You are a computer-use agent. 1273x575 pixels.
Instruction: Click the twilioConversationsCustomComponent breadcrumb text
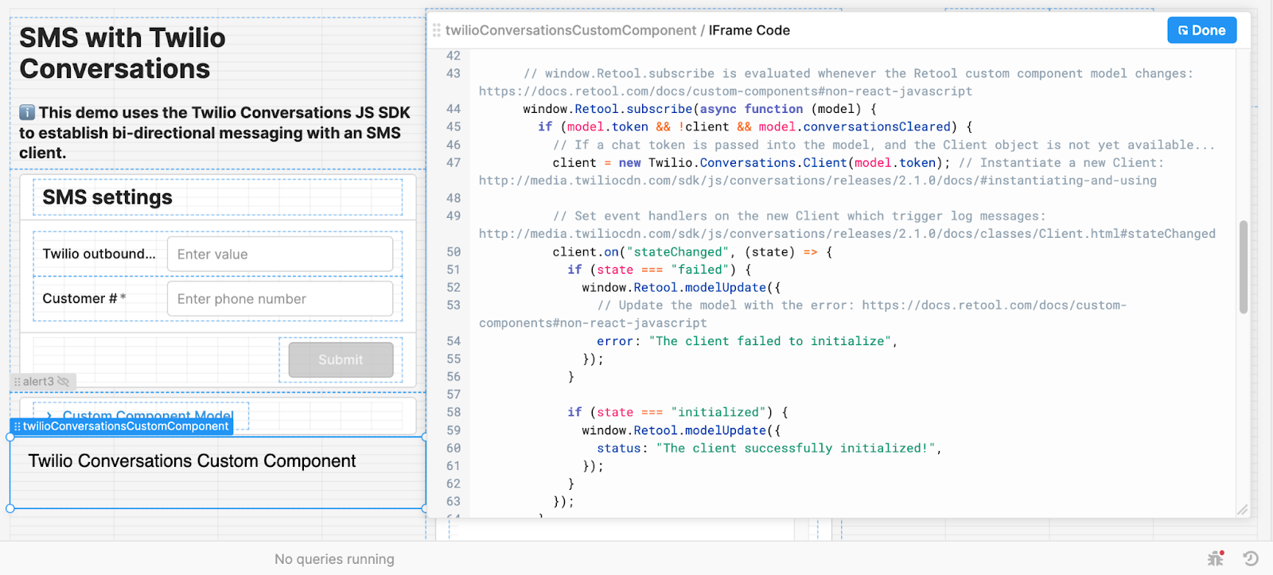(x=570, y=30)
